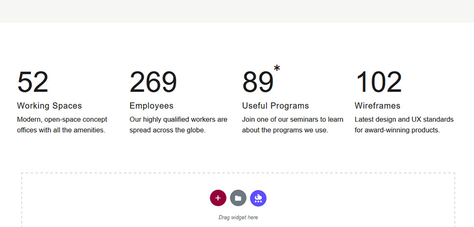Select the seminars description text
Viewport: 474px width, 227px height.
(x=293, y=125)
